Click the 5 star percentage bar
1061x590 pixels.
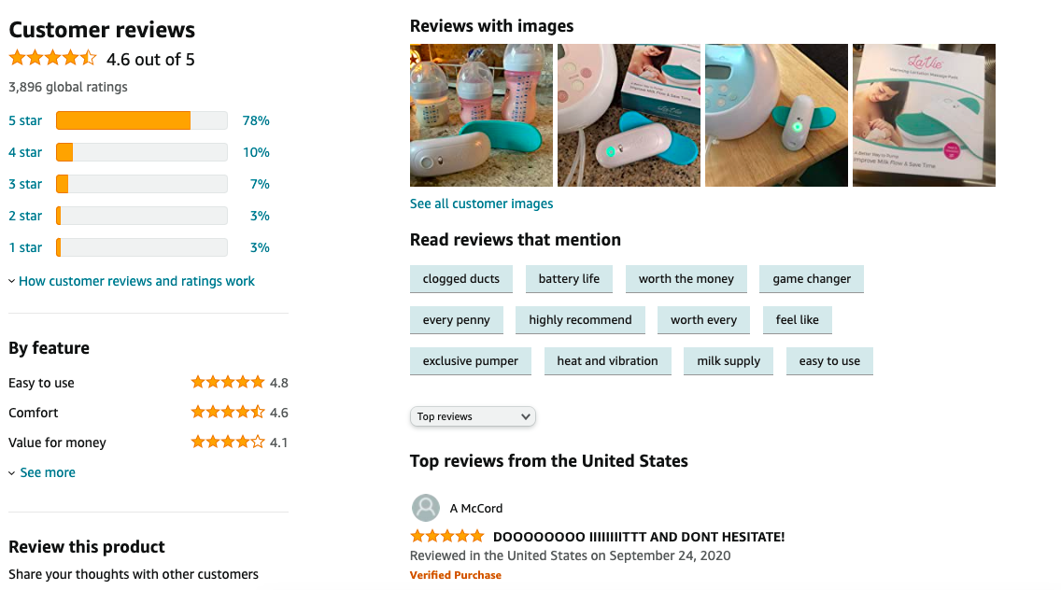141,120
